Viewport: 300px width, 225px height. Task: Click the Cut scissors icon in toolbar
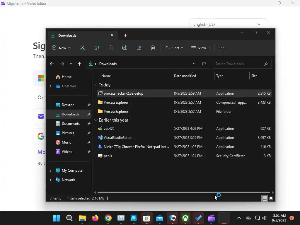(82, 48)
